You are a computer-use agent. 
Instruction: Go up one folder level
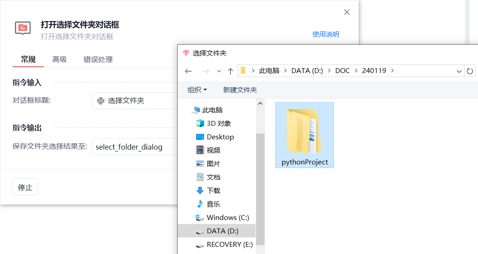pos(230,71)
